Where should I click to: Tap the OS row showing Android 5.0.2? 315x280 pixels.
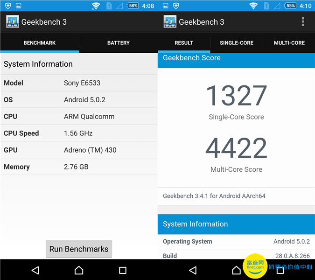[79, 99]
